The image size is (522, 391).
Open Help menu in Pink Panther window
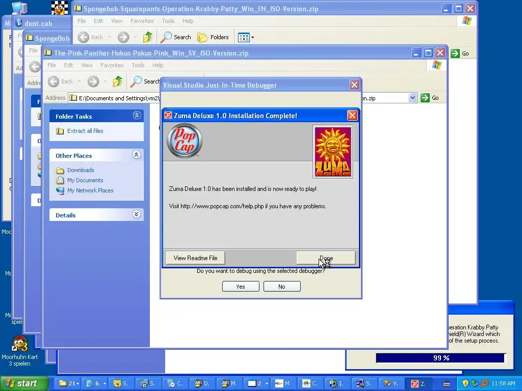[x=158, y=65]
